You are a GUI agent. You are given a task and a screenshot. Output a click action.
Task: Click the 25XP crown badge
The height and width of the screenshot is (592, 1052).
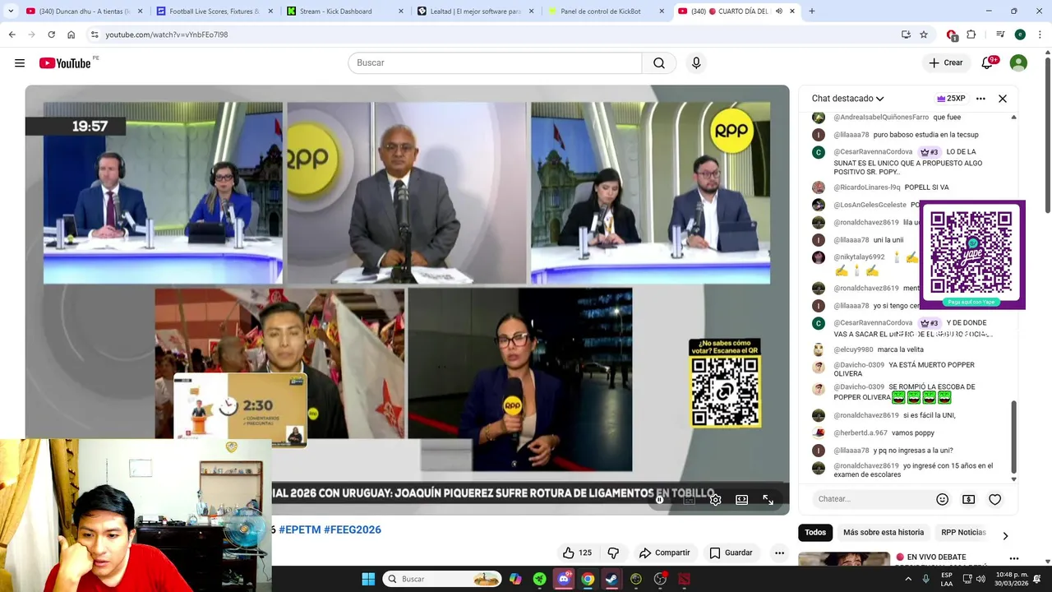click(x=951, y=99)
